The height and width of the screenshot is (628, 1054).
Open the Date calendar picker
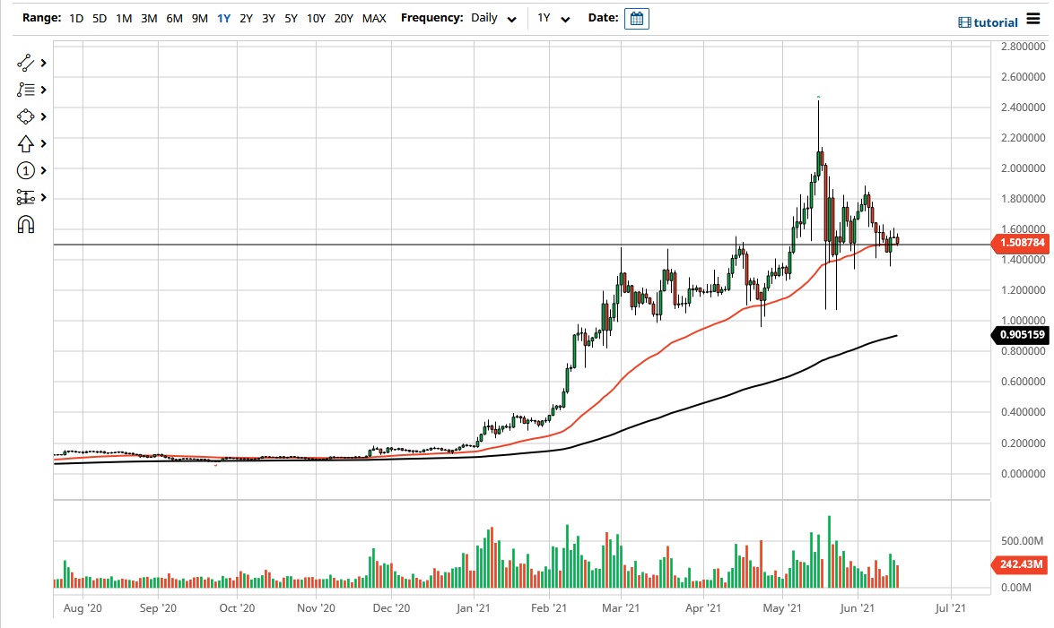(636, 18)
